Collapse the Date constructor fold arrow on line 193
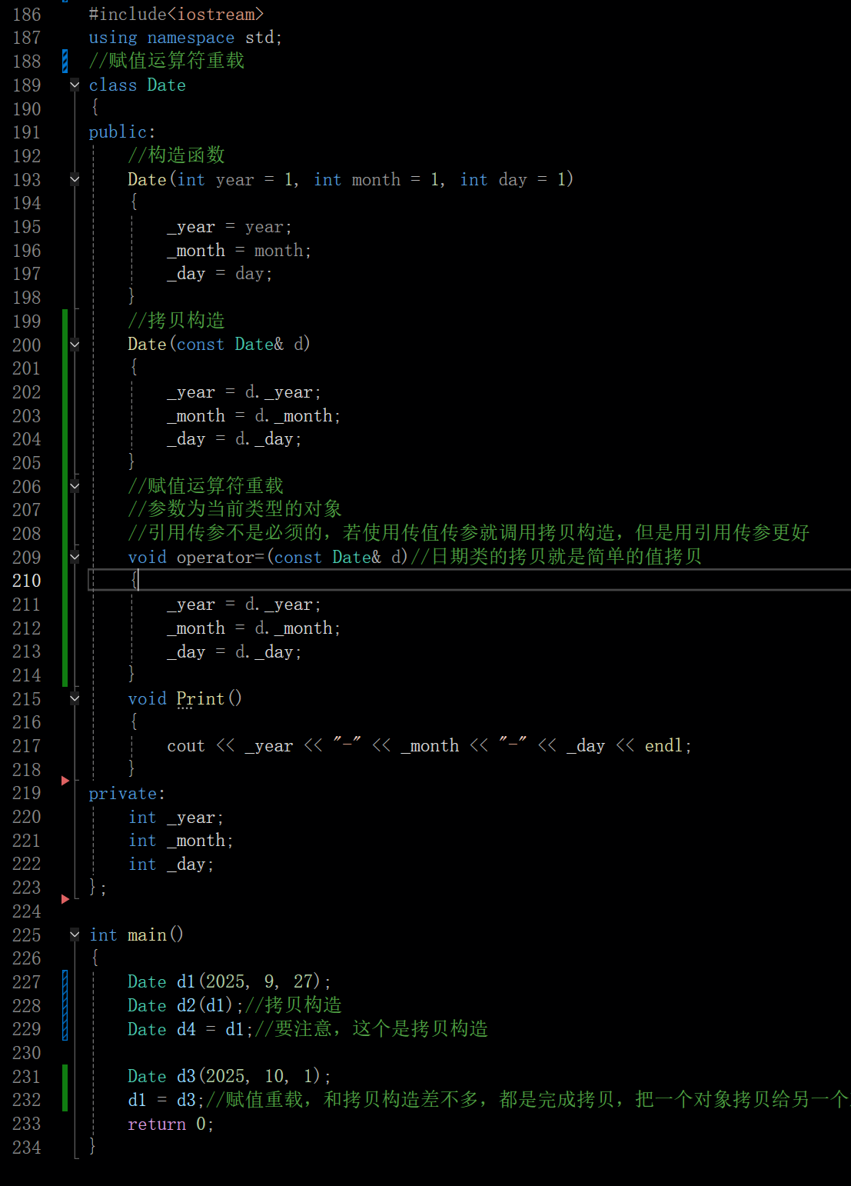851x1186 pixels. tap(75, 180)
